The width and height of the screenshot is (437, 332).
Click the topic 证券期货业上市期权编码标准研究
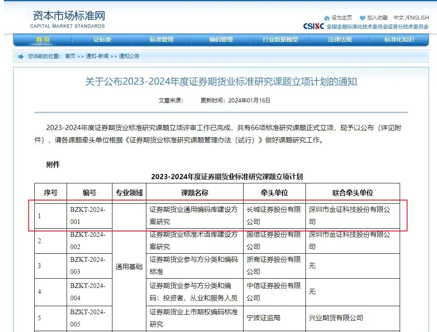tap(195, 318)
